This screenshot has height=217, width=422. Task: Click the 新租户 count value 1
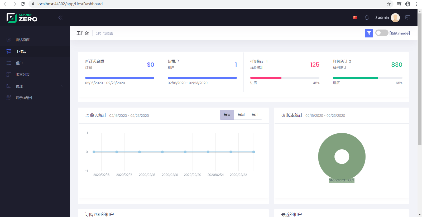point(236,65)
